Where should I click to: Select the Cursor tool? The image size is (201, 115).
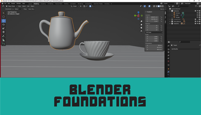[x=3, y=17]
